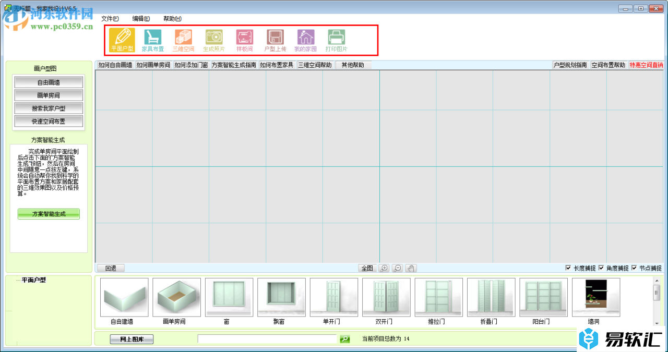668x352 pixels.
Task: Open 空间布置帮助 tab
Action: tap(609, 65)
